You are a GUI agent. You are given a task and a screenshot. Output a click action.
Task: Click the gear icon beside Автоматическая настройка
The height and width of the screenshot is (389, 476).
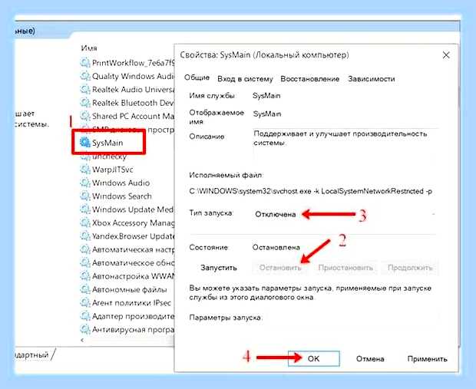point(85,249)
